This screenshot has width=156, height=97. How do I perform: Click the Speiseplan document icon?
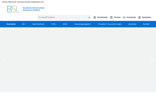click(x=139, y=17)
